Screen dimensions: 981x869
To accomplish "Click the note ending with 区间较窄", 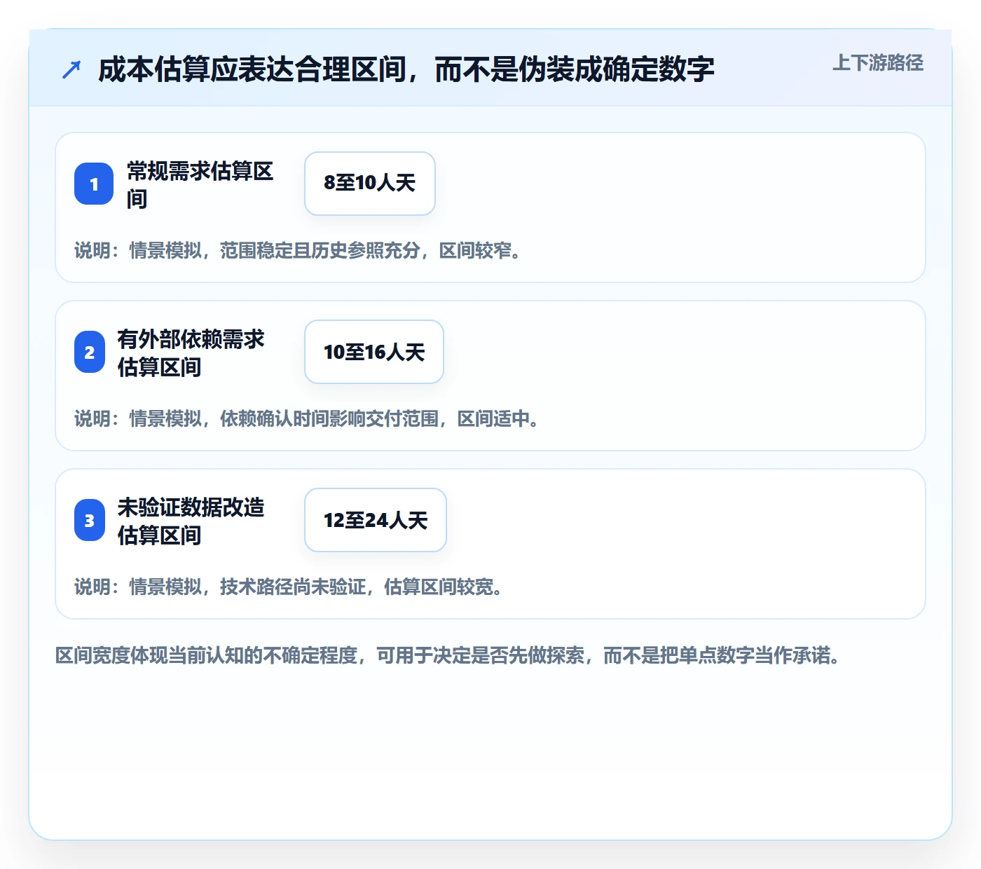I will (299, 250).
